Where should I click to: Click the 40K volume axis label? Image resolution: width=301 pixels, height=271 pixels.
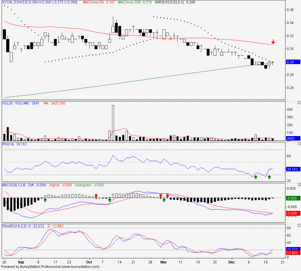[290, 110]
